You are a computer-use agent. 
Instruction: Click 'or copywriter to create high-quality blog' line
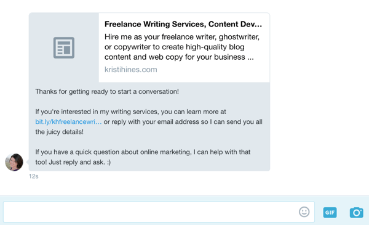click(175, 47)
